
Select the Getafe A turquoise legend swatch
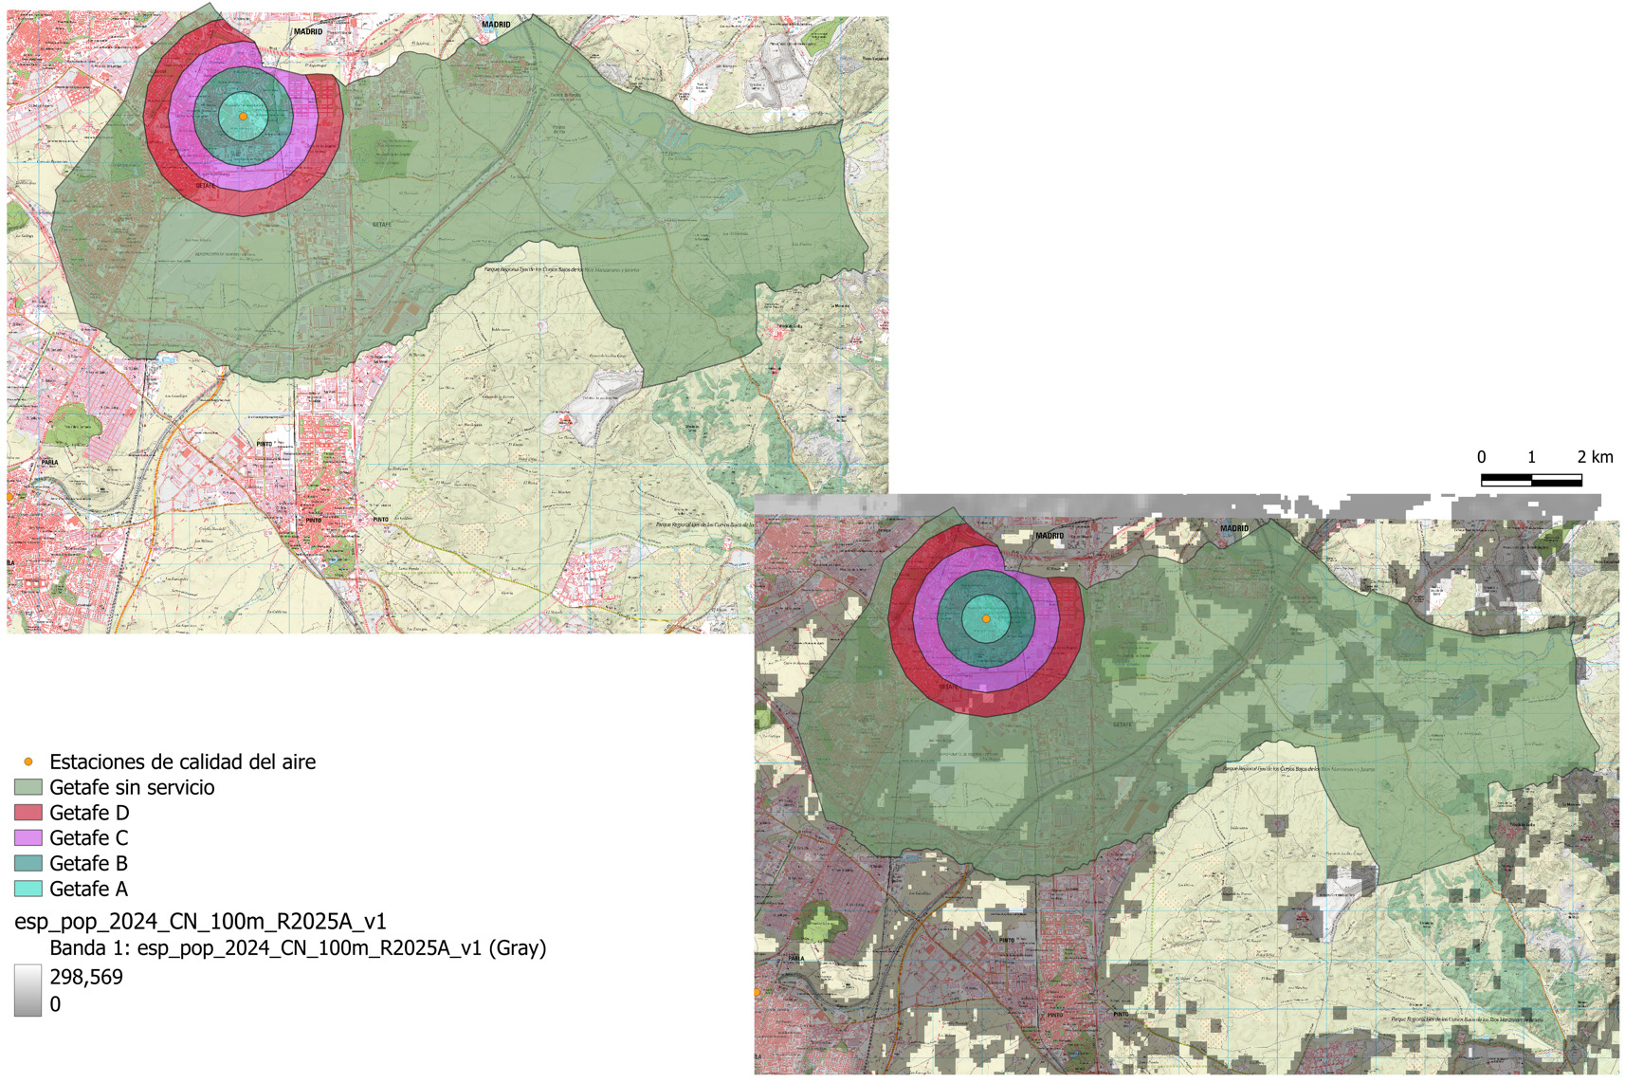click(x=28, y=889)
